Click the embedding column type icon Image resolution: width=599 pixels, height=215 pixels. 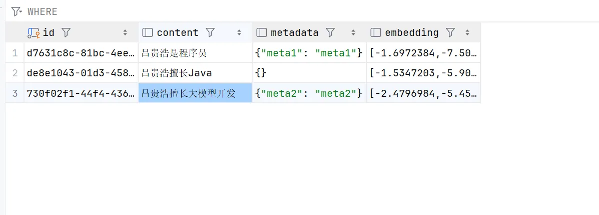375,32
